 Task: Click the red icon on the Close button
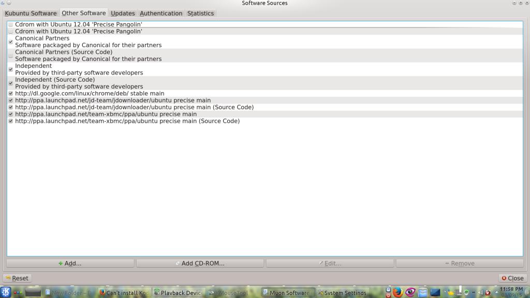504,278
